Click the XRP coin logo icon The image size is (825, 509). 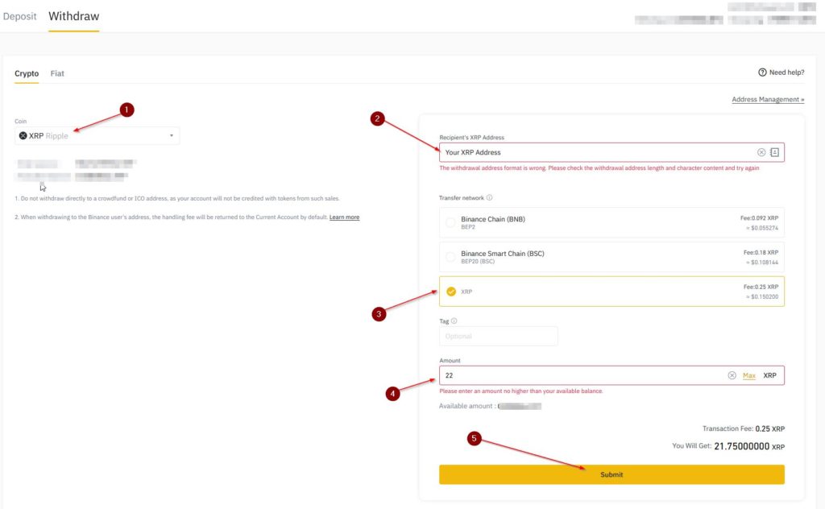tap(23, 135)
